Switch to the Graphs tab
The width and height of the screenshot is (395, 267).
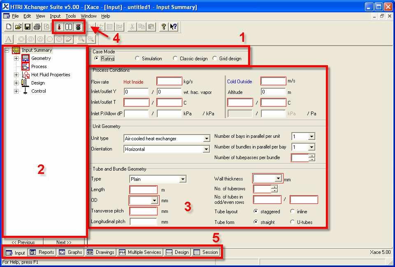(x=70, y=252)
